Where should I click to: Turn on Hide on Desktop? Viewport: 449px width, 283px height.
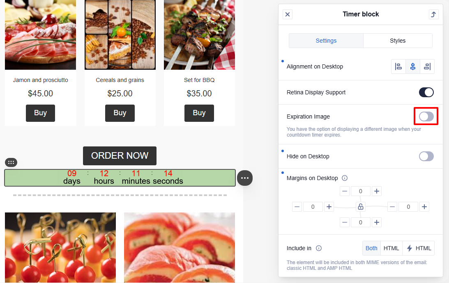pyautogui.click(x=426, y=156)
